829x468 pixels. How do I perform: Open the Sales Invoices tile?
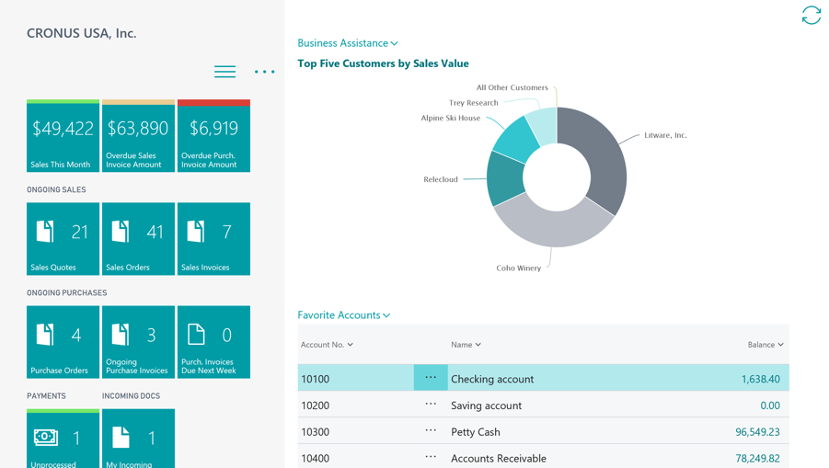point(213,239)
